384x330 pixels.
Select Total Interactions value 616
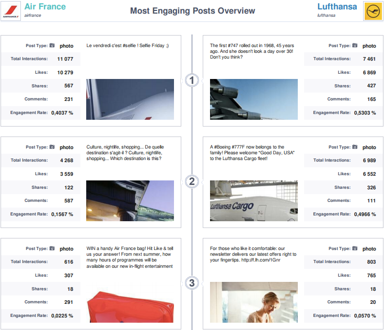[x=69, y=262]
